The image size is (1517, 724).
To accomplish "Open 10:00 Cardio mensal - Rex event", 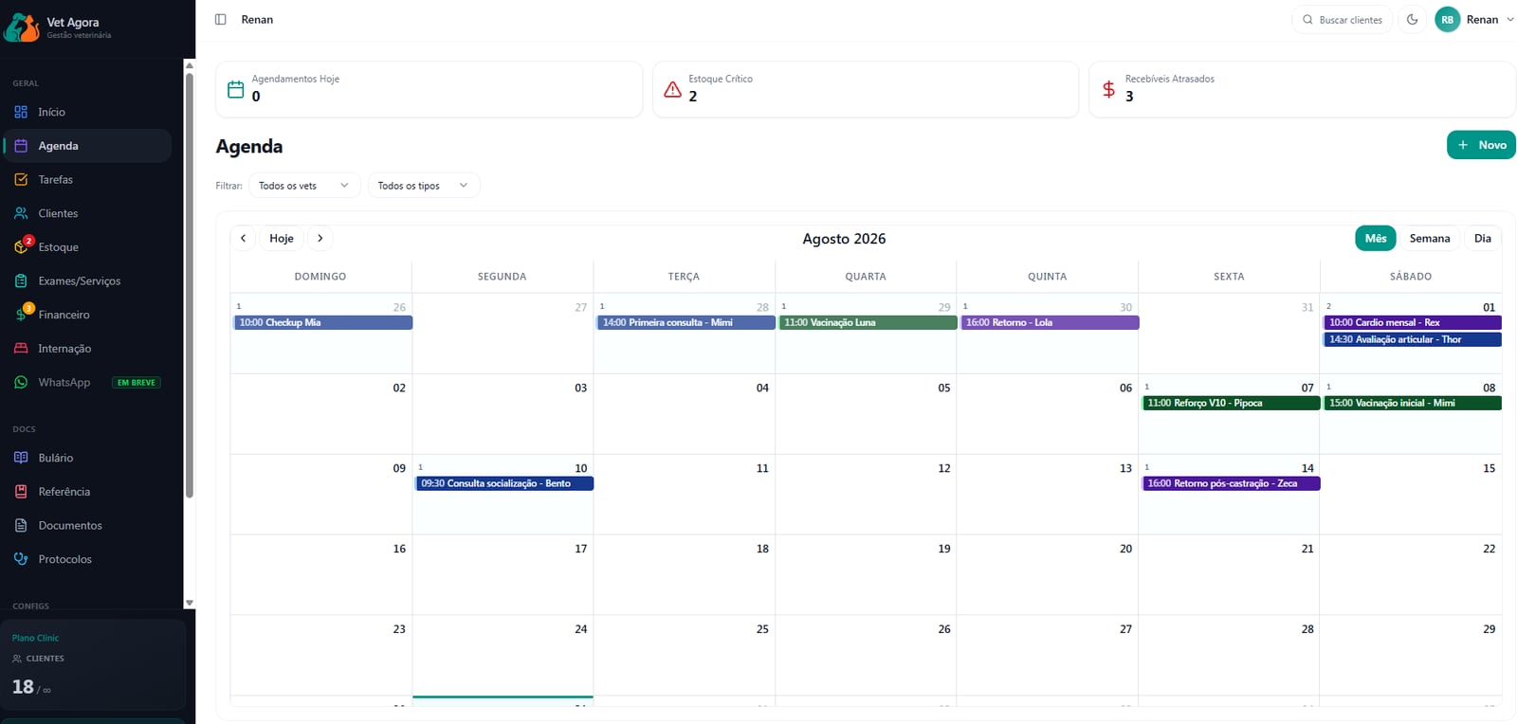I will coord(1413,322).
